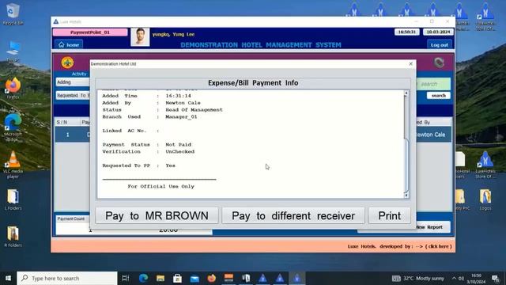The image size is (506, 285).
Task: Click the 10-03-2024 date field
Action: [438, 32]
